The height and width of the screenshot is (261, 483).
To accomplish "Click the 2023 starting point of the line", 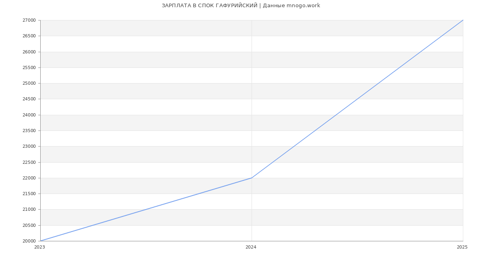I will point(41,241).
